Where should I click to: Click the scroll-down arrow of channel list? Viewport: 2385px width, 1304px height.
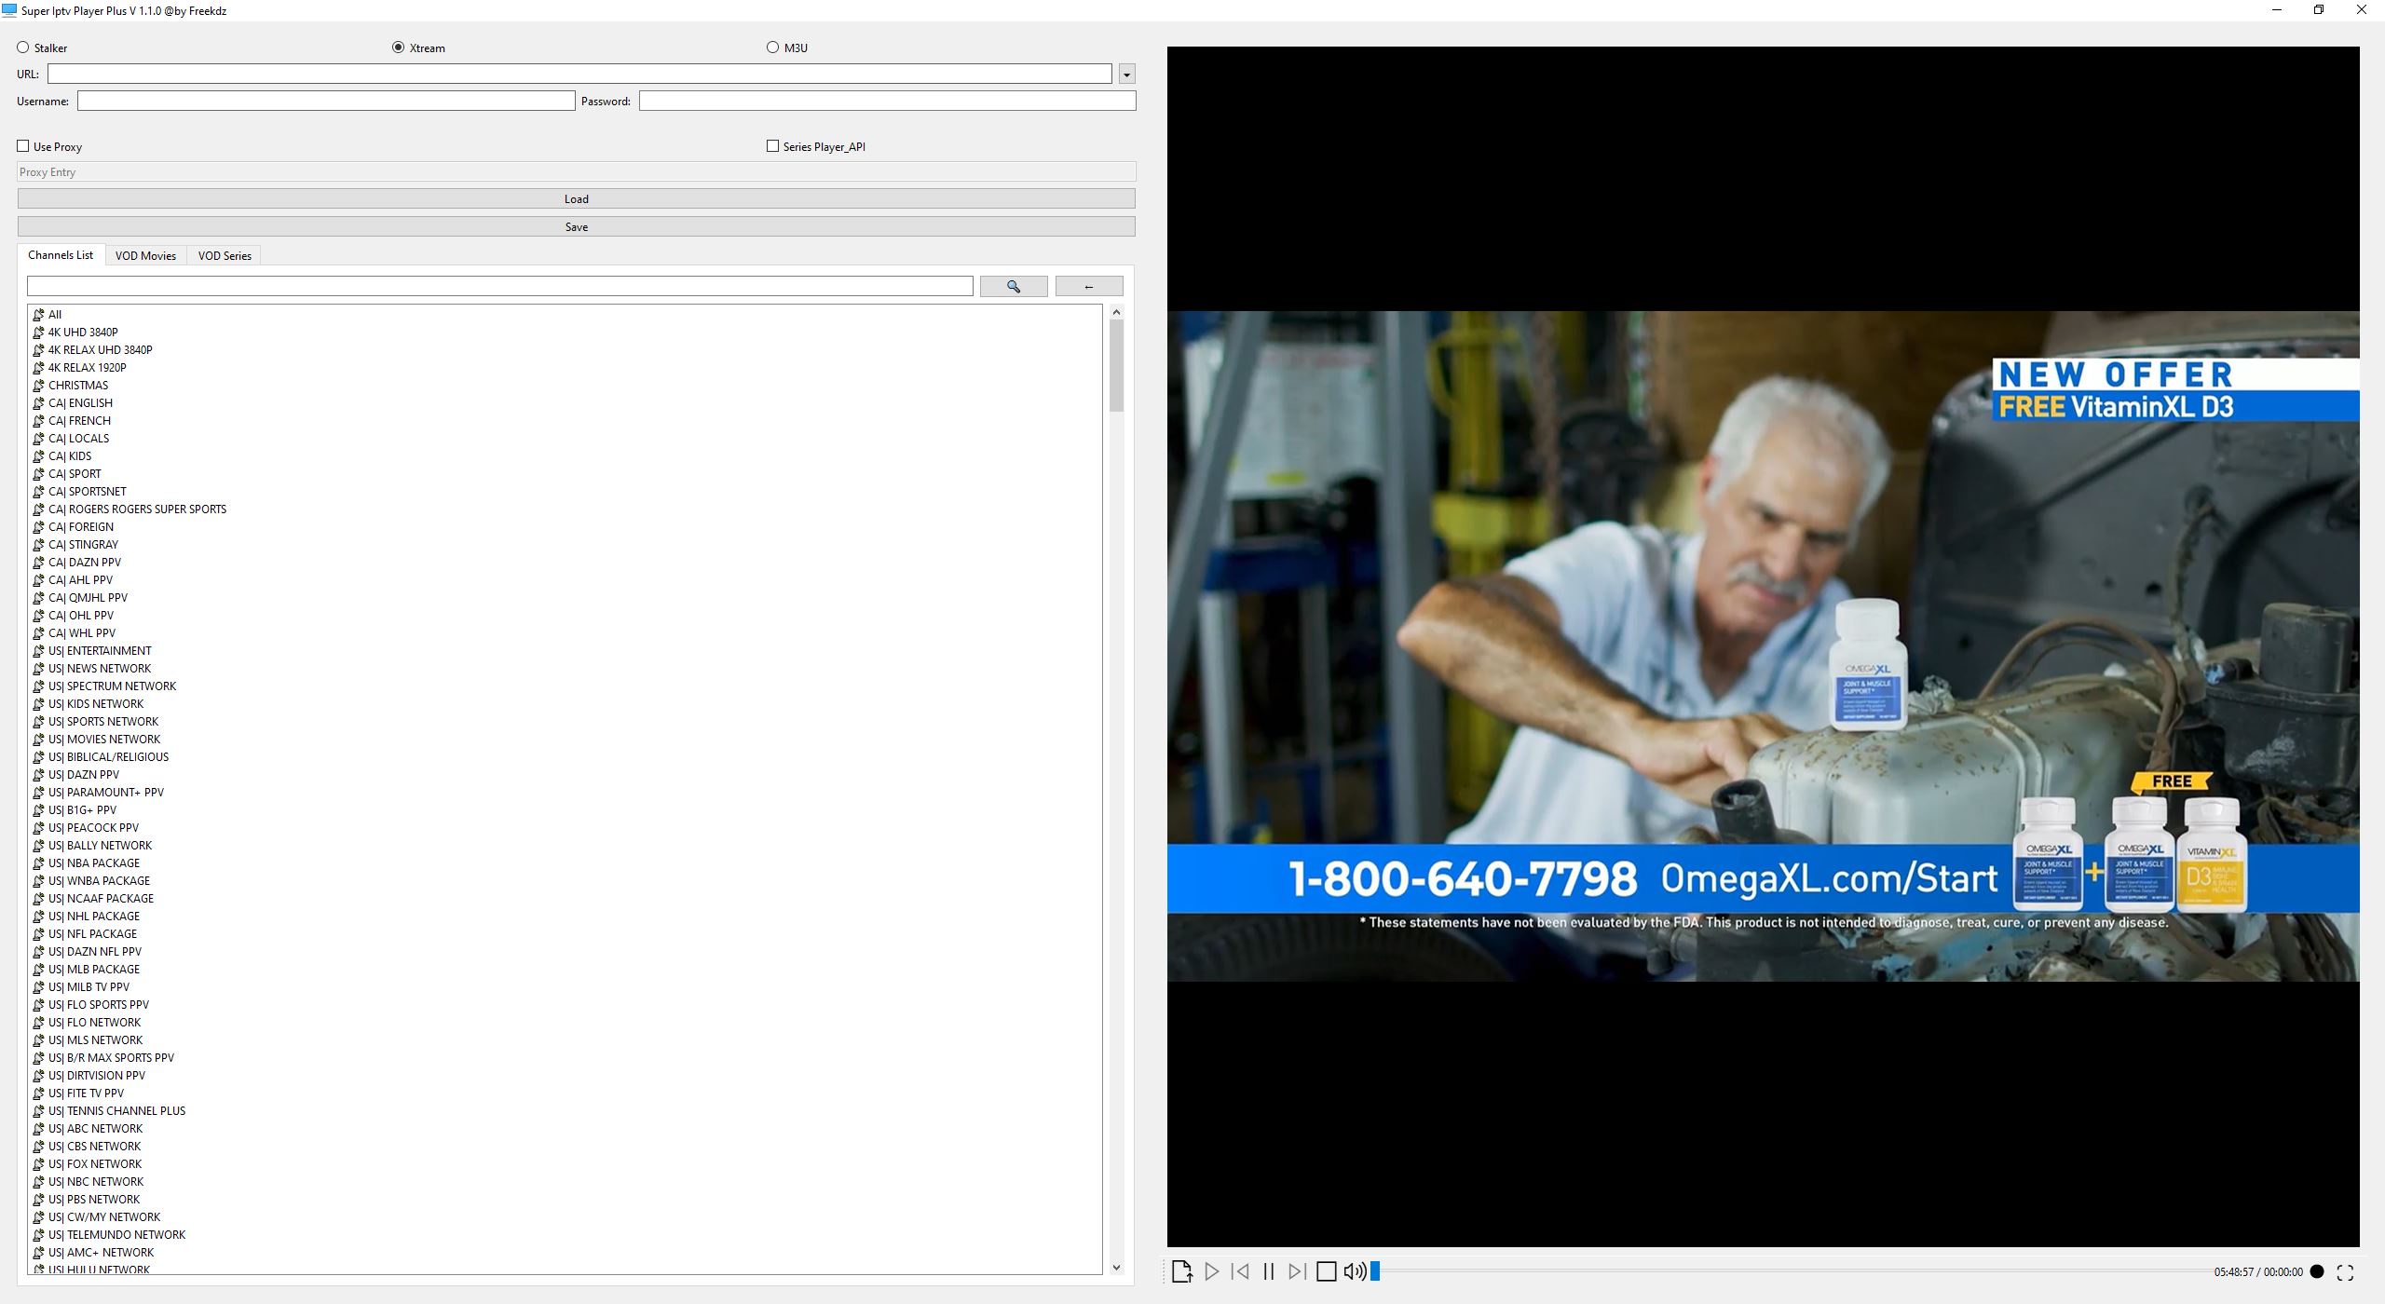coord(1116,1268)
